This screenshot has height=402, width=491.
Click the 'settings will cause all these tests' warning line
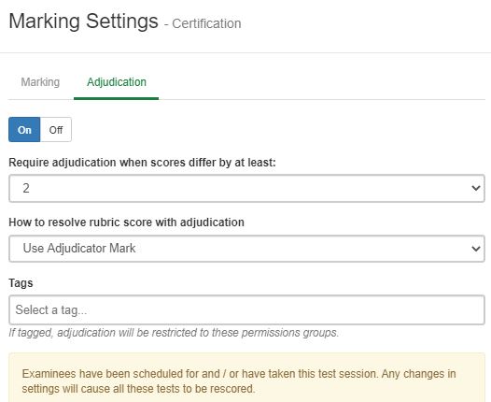[138, 389]
